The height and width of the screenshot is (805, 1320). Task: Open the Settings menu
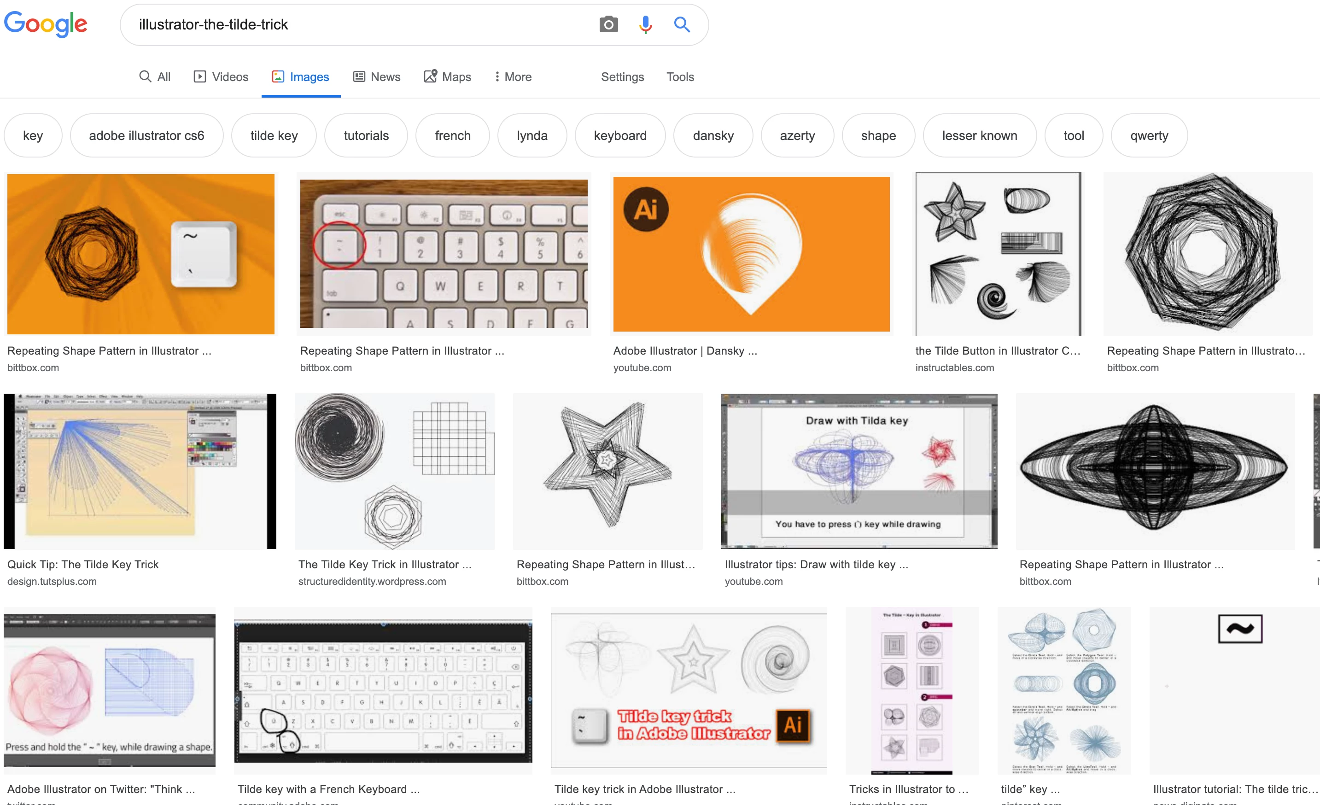622,76
